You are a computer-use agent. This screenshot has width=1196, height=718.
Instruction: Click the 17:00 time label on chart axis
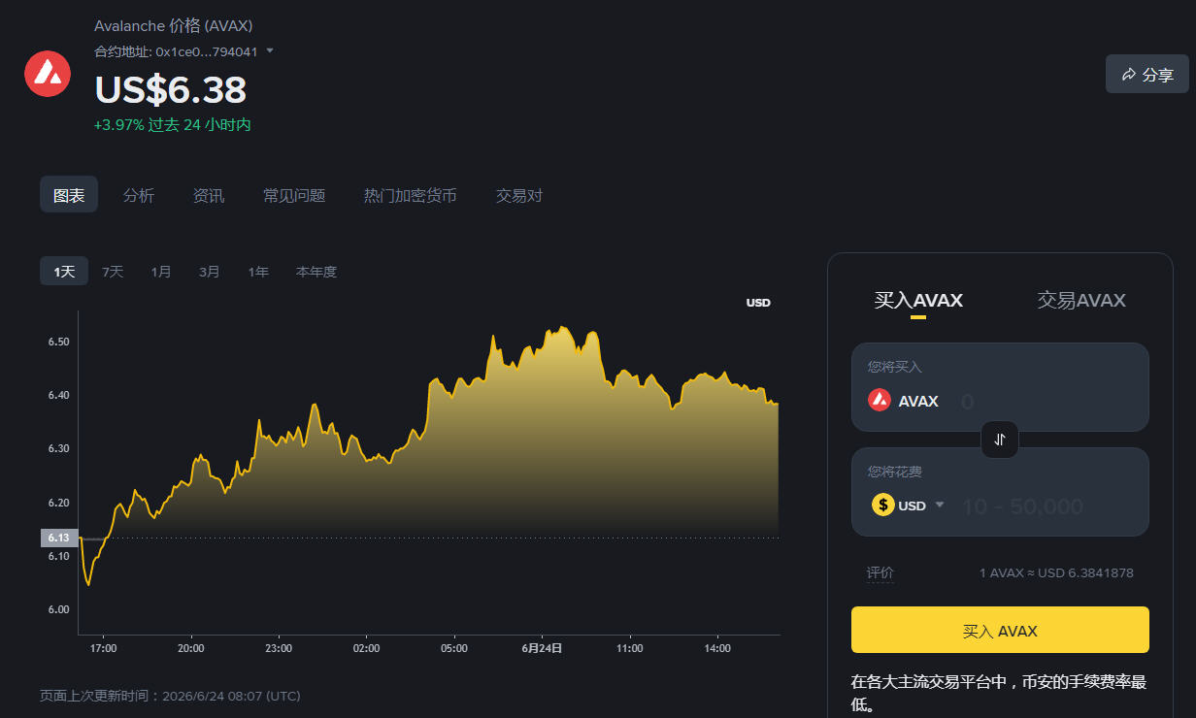pos(103,648)
